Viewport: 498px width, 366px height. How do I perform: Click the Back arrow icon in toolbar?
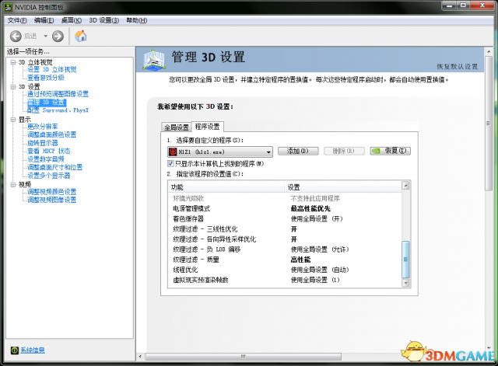(16, 37)
